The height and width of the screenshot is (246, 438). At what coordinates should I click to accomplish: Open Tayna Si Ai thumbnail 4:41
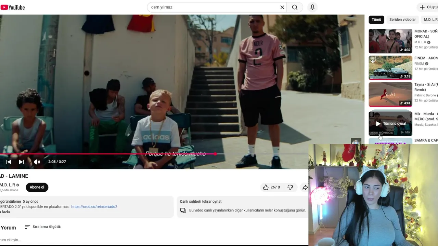click(390, 94)
